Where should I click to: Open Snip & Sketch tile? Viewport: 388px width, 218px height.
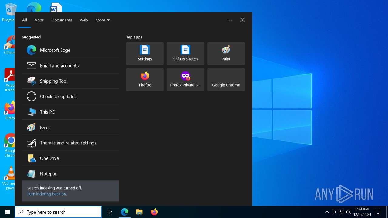(x=186, y=54)
